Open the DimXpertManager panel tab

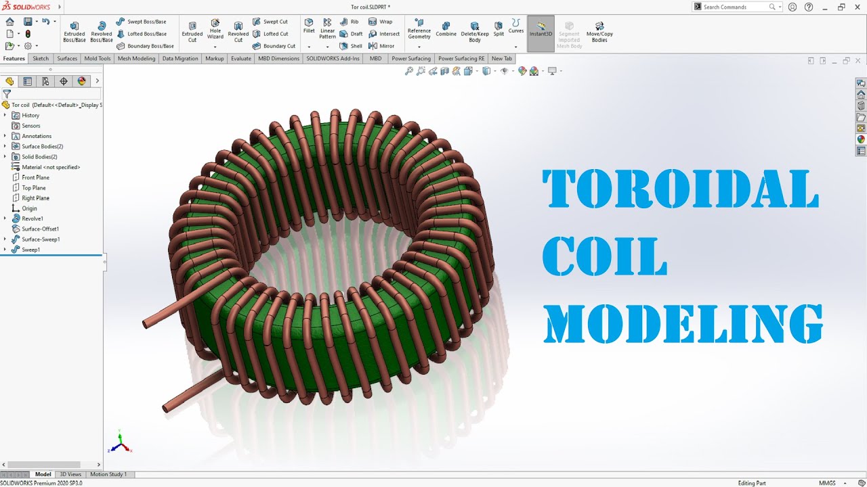coord(64,81)
